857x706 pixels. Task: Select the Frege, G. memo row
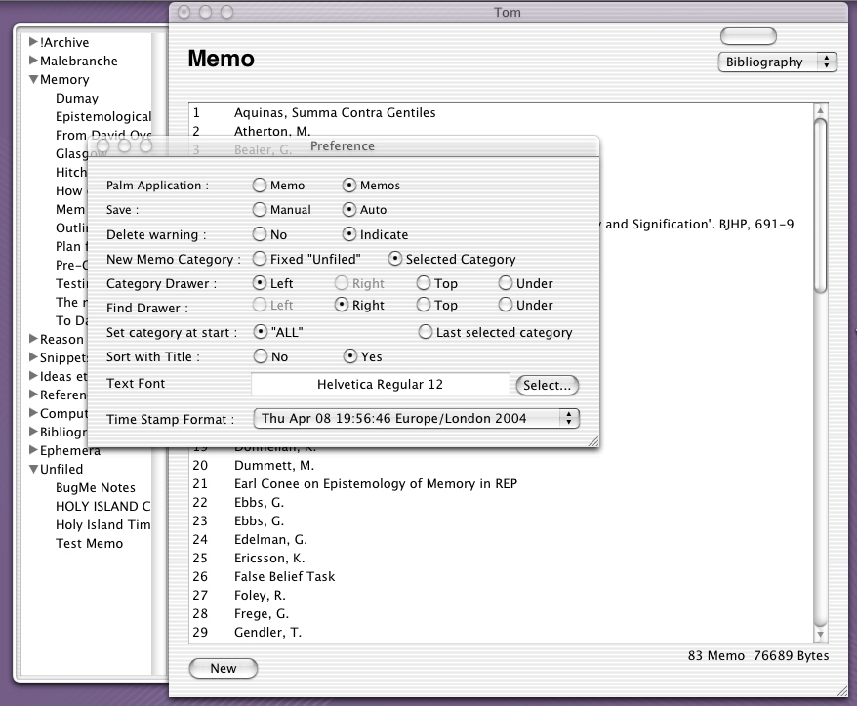261,613
